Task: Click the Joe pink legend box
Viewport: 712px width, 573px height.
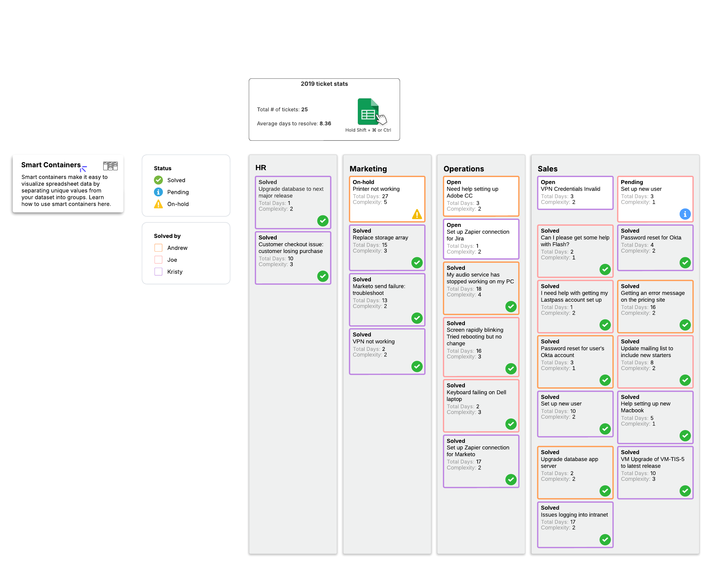Action: (158, 260)
